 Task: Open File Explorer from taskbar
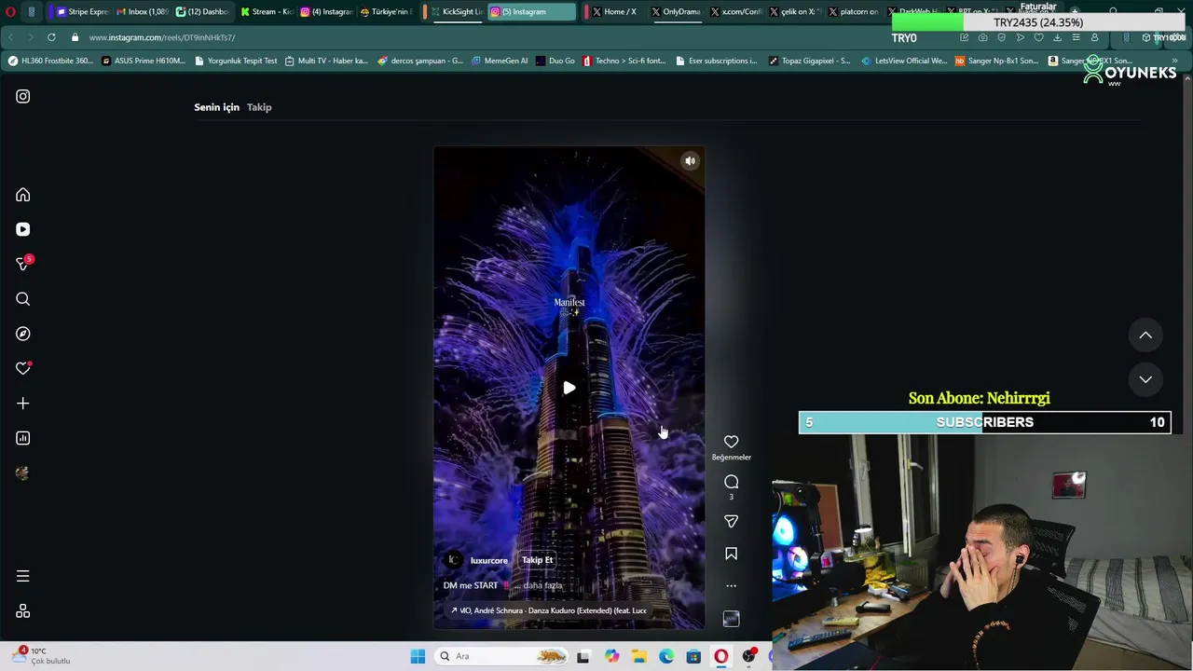pyautogui.click(x=639, y=656)
